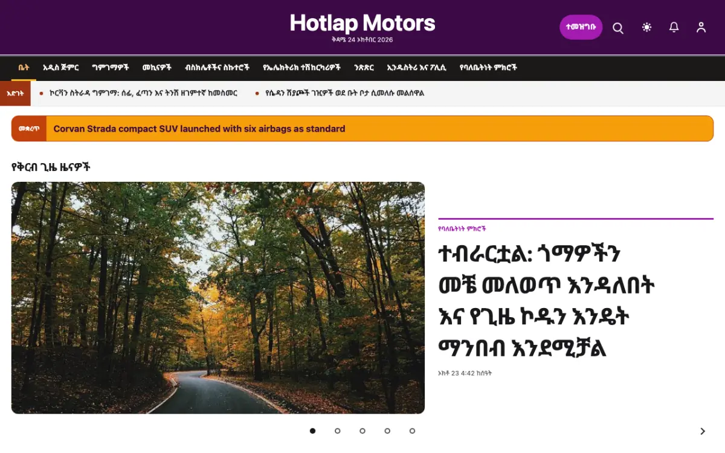Image resolution: width=725 pixels, height=453 pixels.
Task: Open Corvan Strada compact SUV breaking headline
Action: pyautogui.click(x=199, y=129)
